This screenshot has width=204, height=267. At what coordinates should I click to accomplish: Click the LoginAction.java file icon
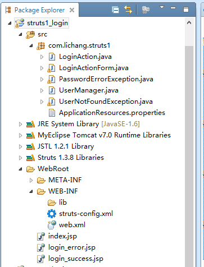point(52,57)
